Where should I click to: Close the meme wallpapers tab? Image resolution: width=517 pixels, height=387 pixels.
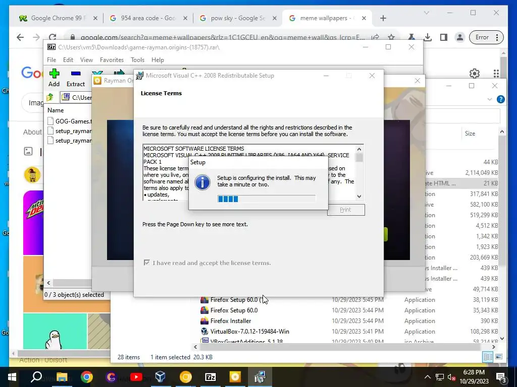pyautogui.click(x=364, y=18)
